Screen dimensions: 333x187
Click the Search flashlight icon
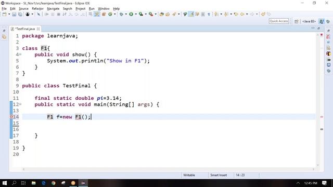point(174,14)
